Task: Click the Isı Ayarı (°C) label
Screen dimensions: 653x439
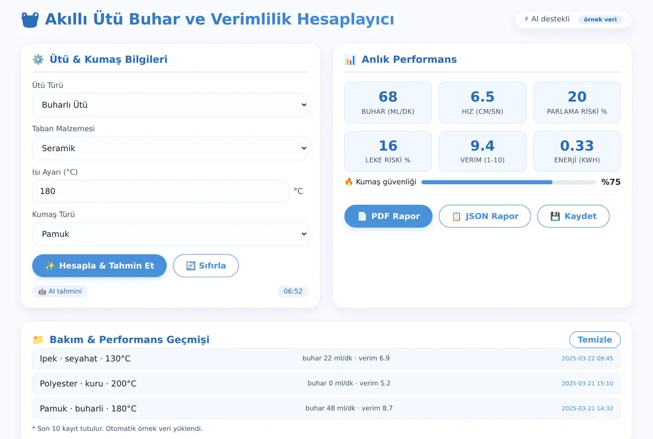Action: point(55,172)
